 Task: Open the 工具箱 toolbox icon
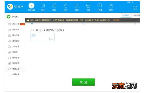click(x=100, y=7)
